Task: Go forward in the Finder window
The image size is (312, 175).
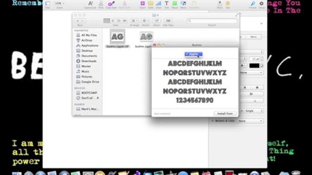Action: click(82, 21)
